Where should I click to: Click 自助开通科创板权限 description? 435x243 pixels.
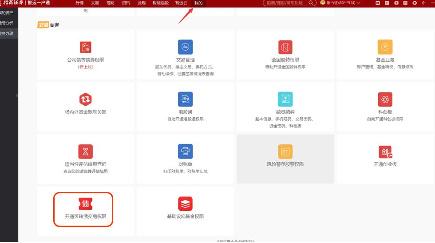click(x=385, y=119)
